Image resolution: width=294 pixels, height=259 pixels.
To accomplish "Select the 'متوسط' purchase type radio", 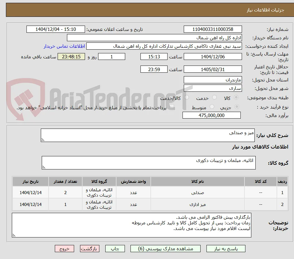I will pyautogui.click(x=212, y=107).
